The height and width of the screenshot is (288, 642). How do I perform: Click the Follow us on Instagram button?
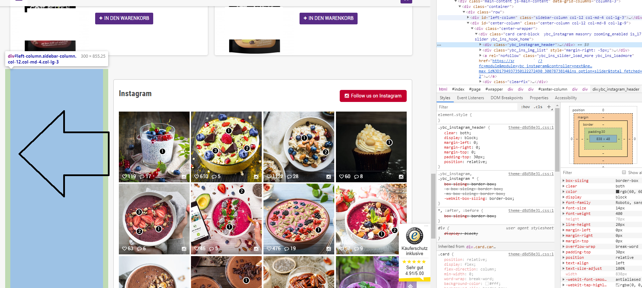(x=373, y=96)
